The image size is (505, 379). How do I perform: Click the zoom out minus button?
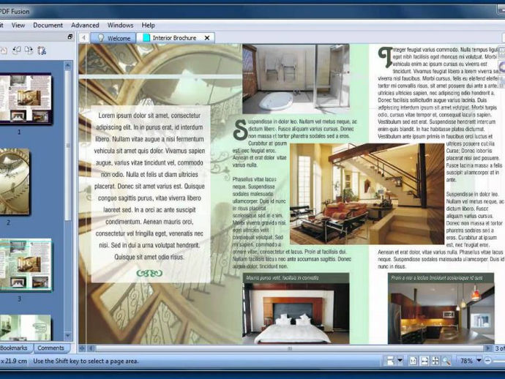tap(487, 361)
